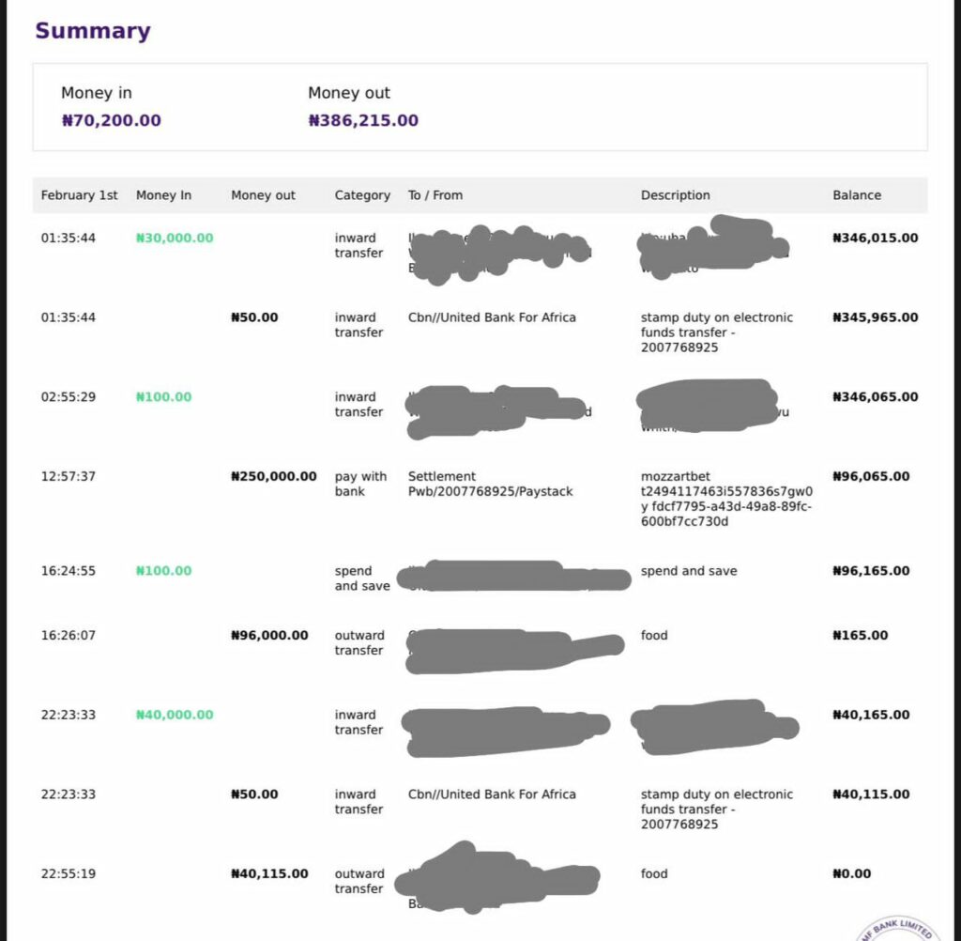The height and width of the screenshot is (941, 961).
Task: Click the Money In column header
Action: (x=163, y=195)
